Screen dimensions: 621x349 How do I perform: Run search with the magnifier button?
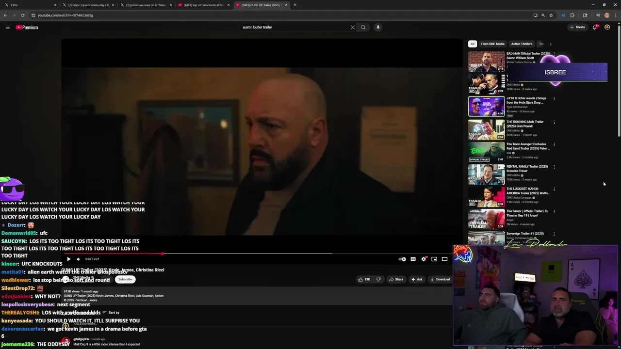[363, 27]
